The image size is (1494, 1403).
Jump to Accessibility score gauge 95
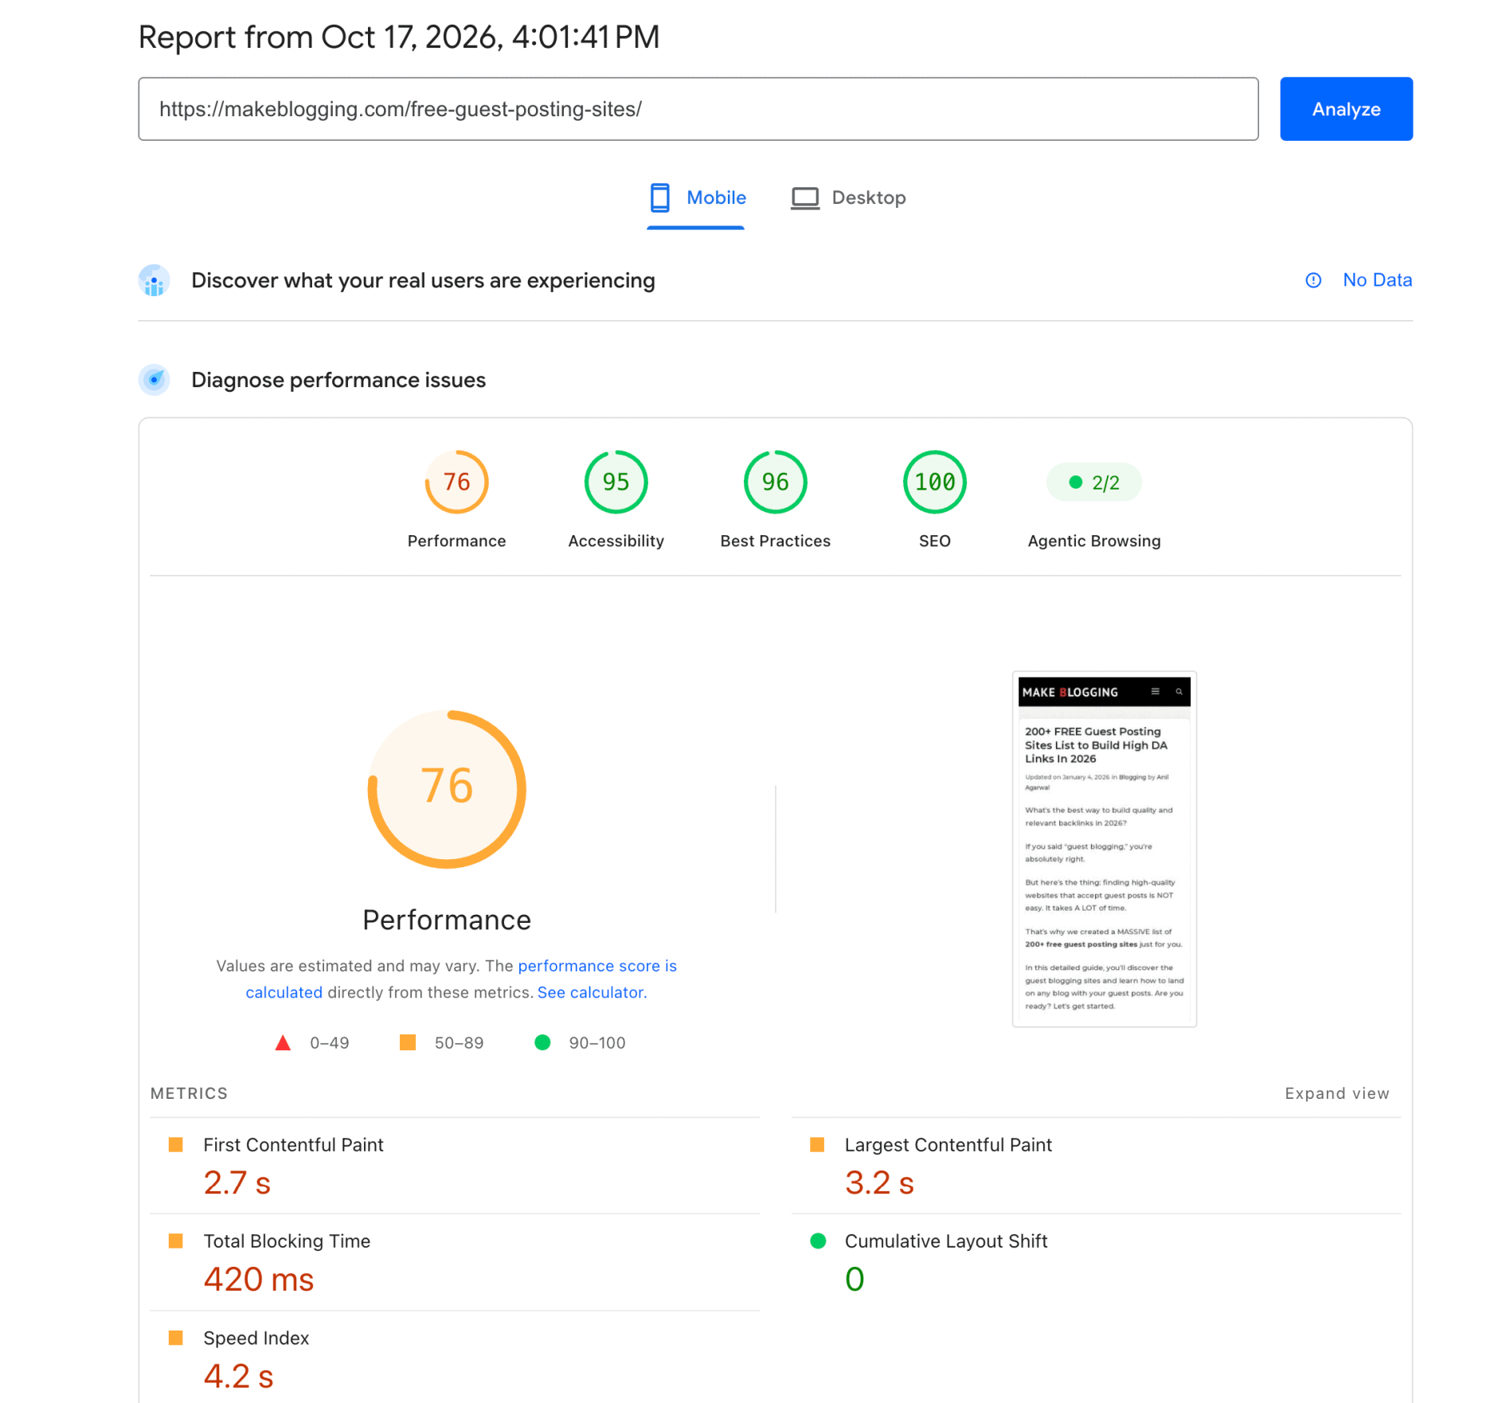[616, 483]
